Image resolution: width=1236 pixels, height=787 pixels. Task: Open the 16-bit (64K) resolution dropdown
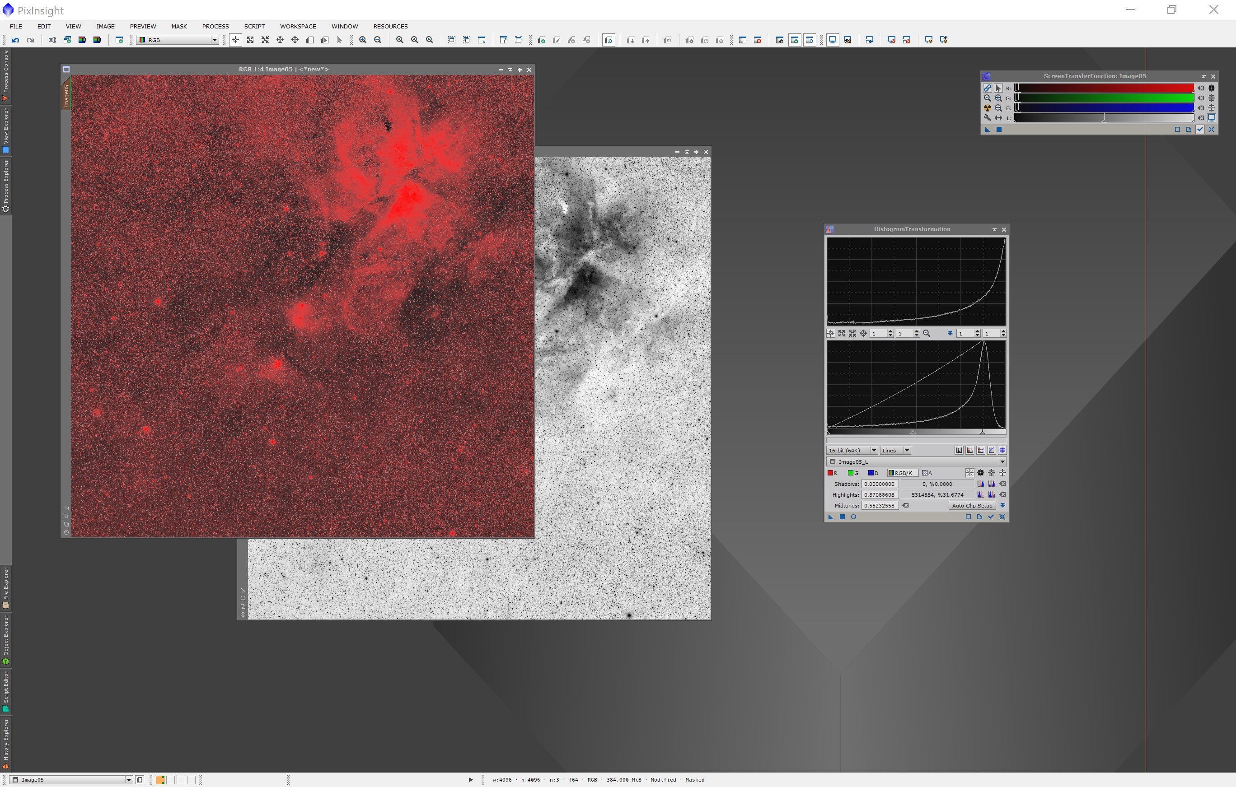click(852, 451)
